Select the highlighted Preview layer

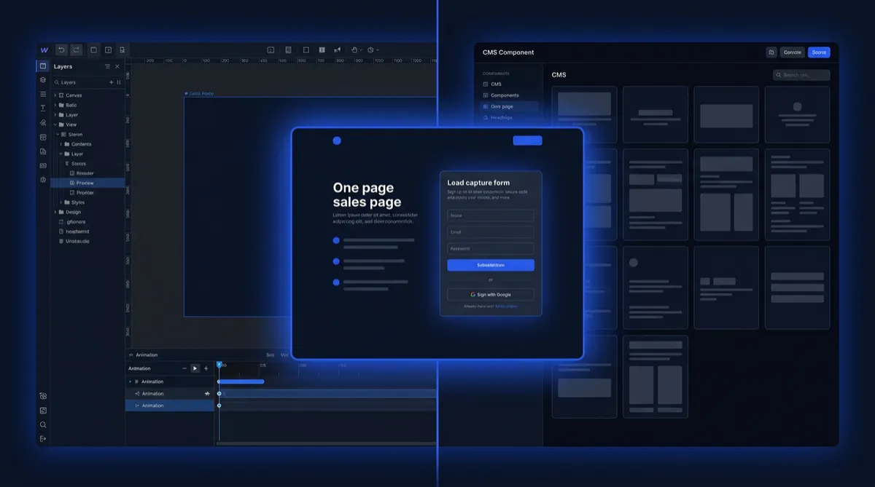87,183
